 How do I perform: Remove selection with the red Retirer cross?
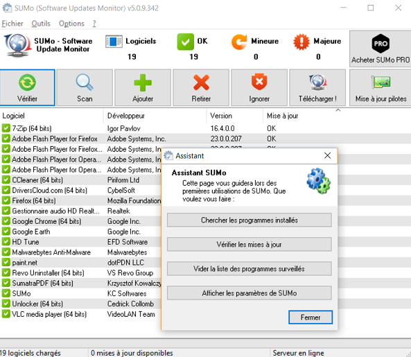(x=201, y=87)
